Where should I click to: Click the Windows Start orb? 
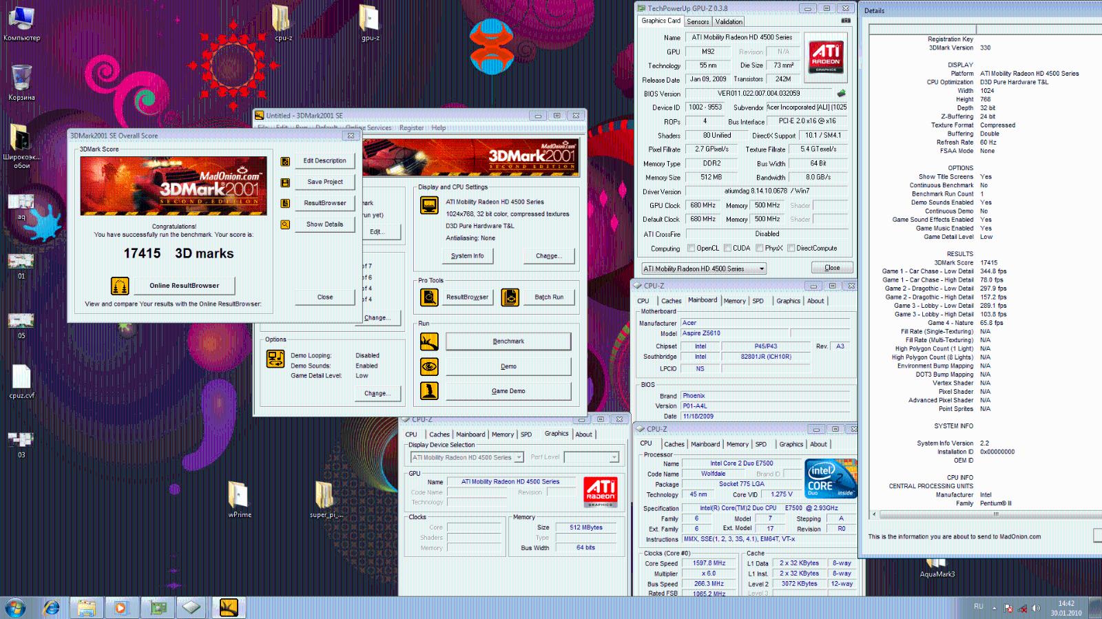pyautogui.click(x=15, y=608)
